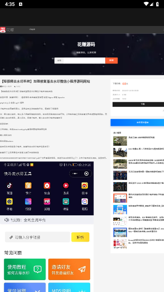The height and width of the screenshot is (292, 164).
Task: Open the U3D shooter game thumbnail
Action: pos(120,152)
